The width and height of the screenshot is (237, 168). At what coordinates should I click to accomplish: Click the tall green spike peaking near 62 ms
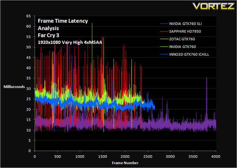pos(92,23)
